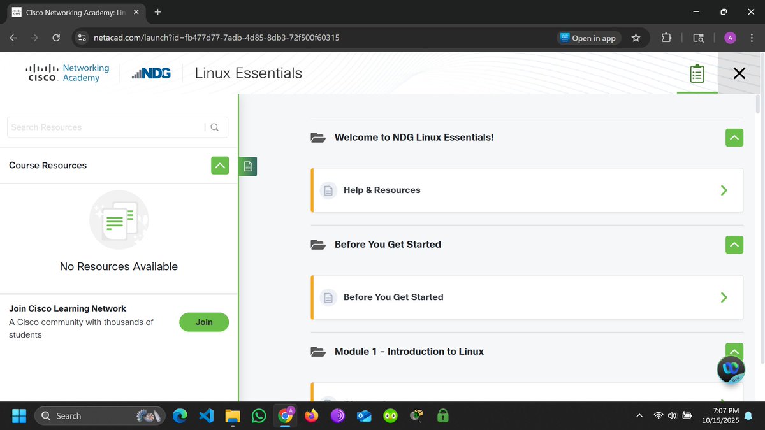Open Visual Studio Code from the taskbar
765x430 pixels.
point(206,416)
